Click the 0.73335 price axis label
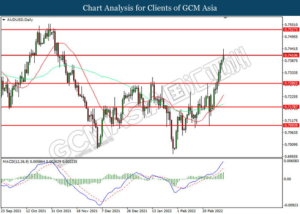The height and width of the screenshot is (214, 300). [x=291, y=73]
